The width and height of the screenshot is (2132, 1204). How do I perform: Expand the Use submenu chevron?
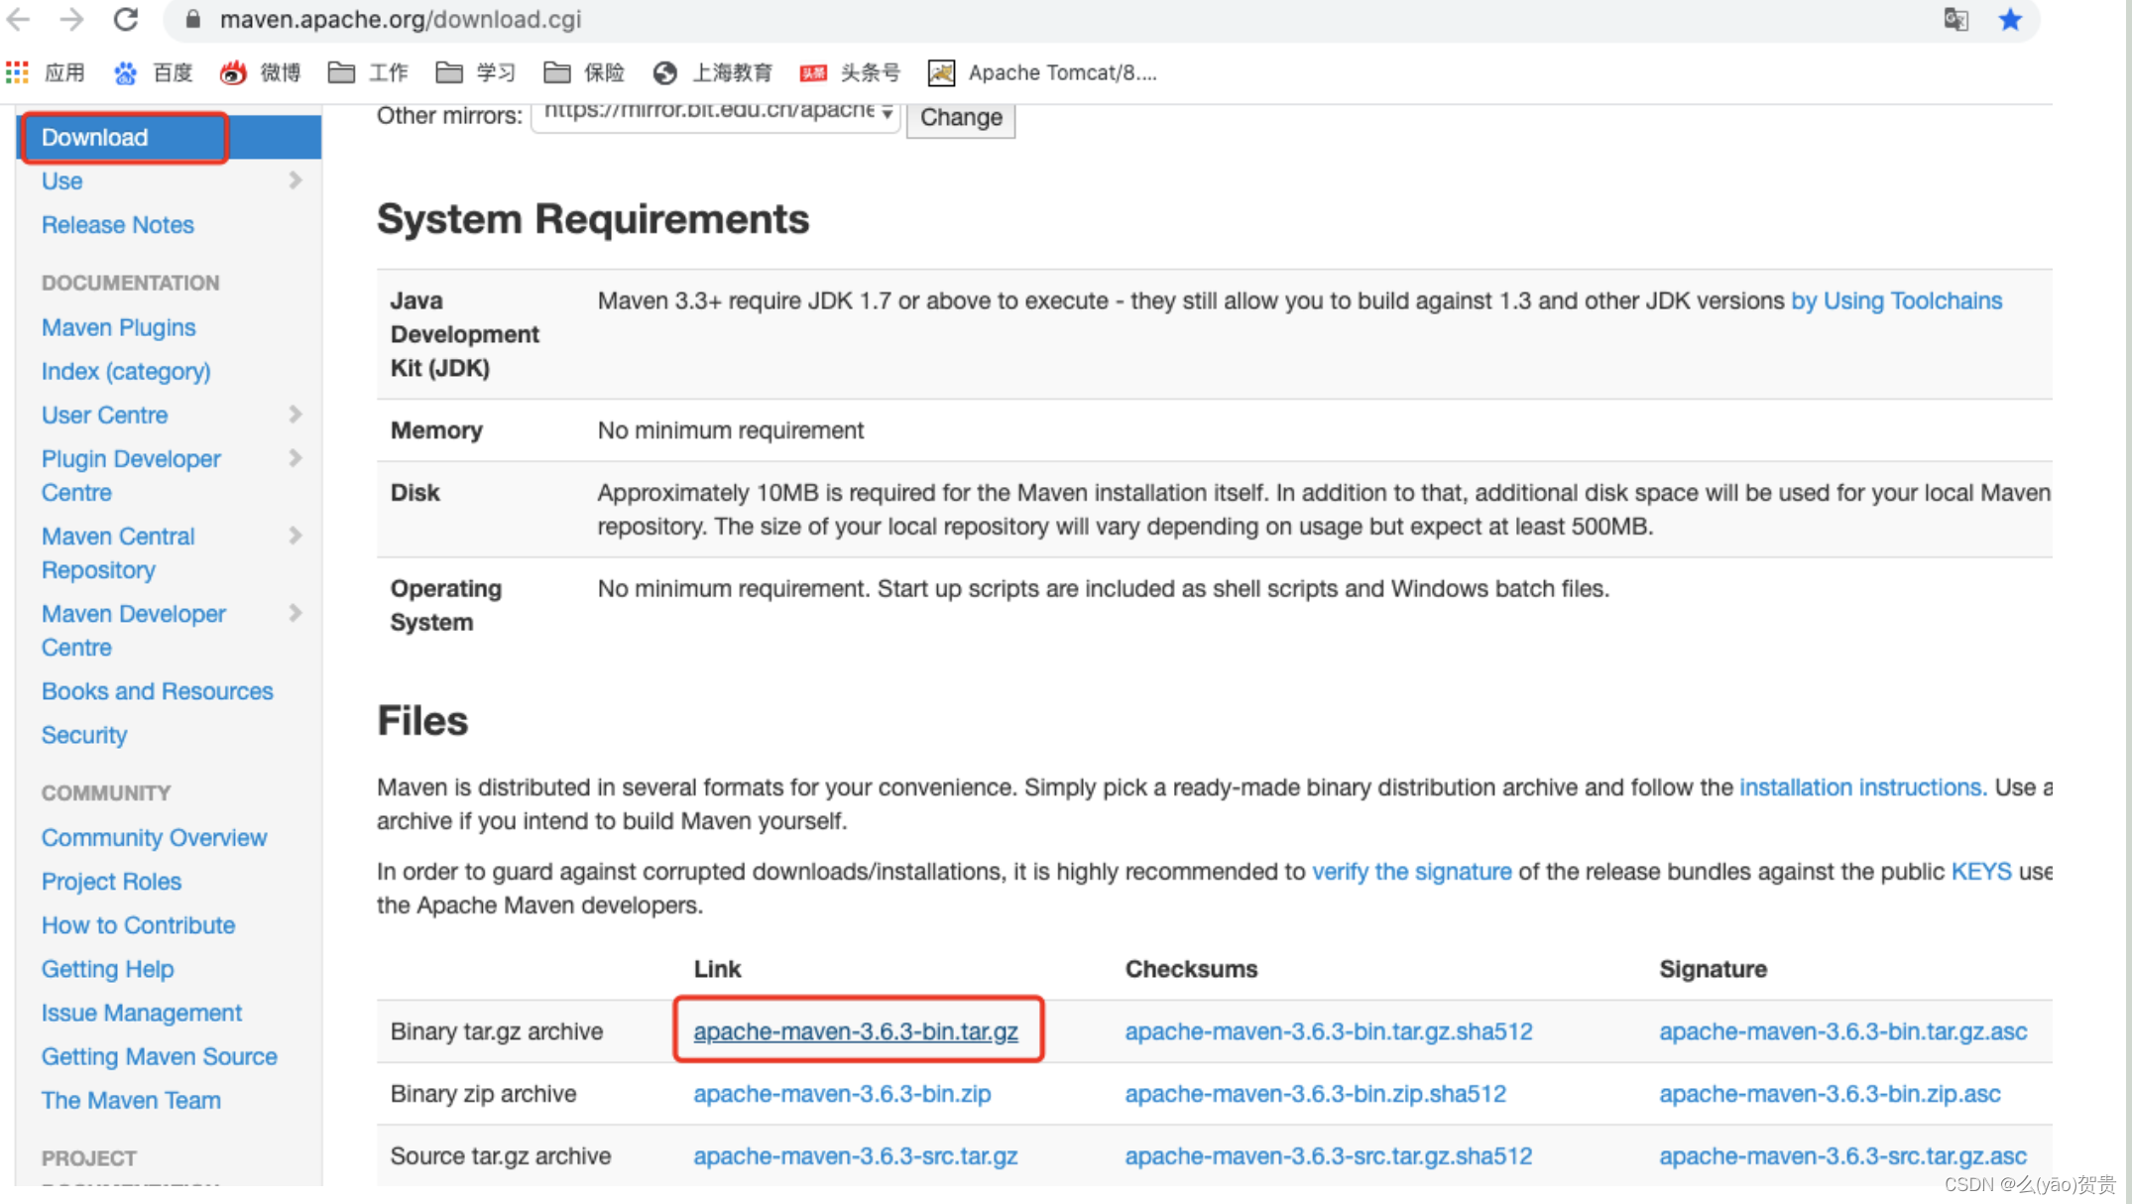click(295, 180)
